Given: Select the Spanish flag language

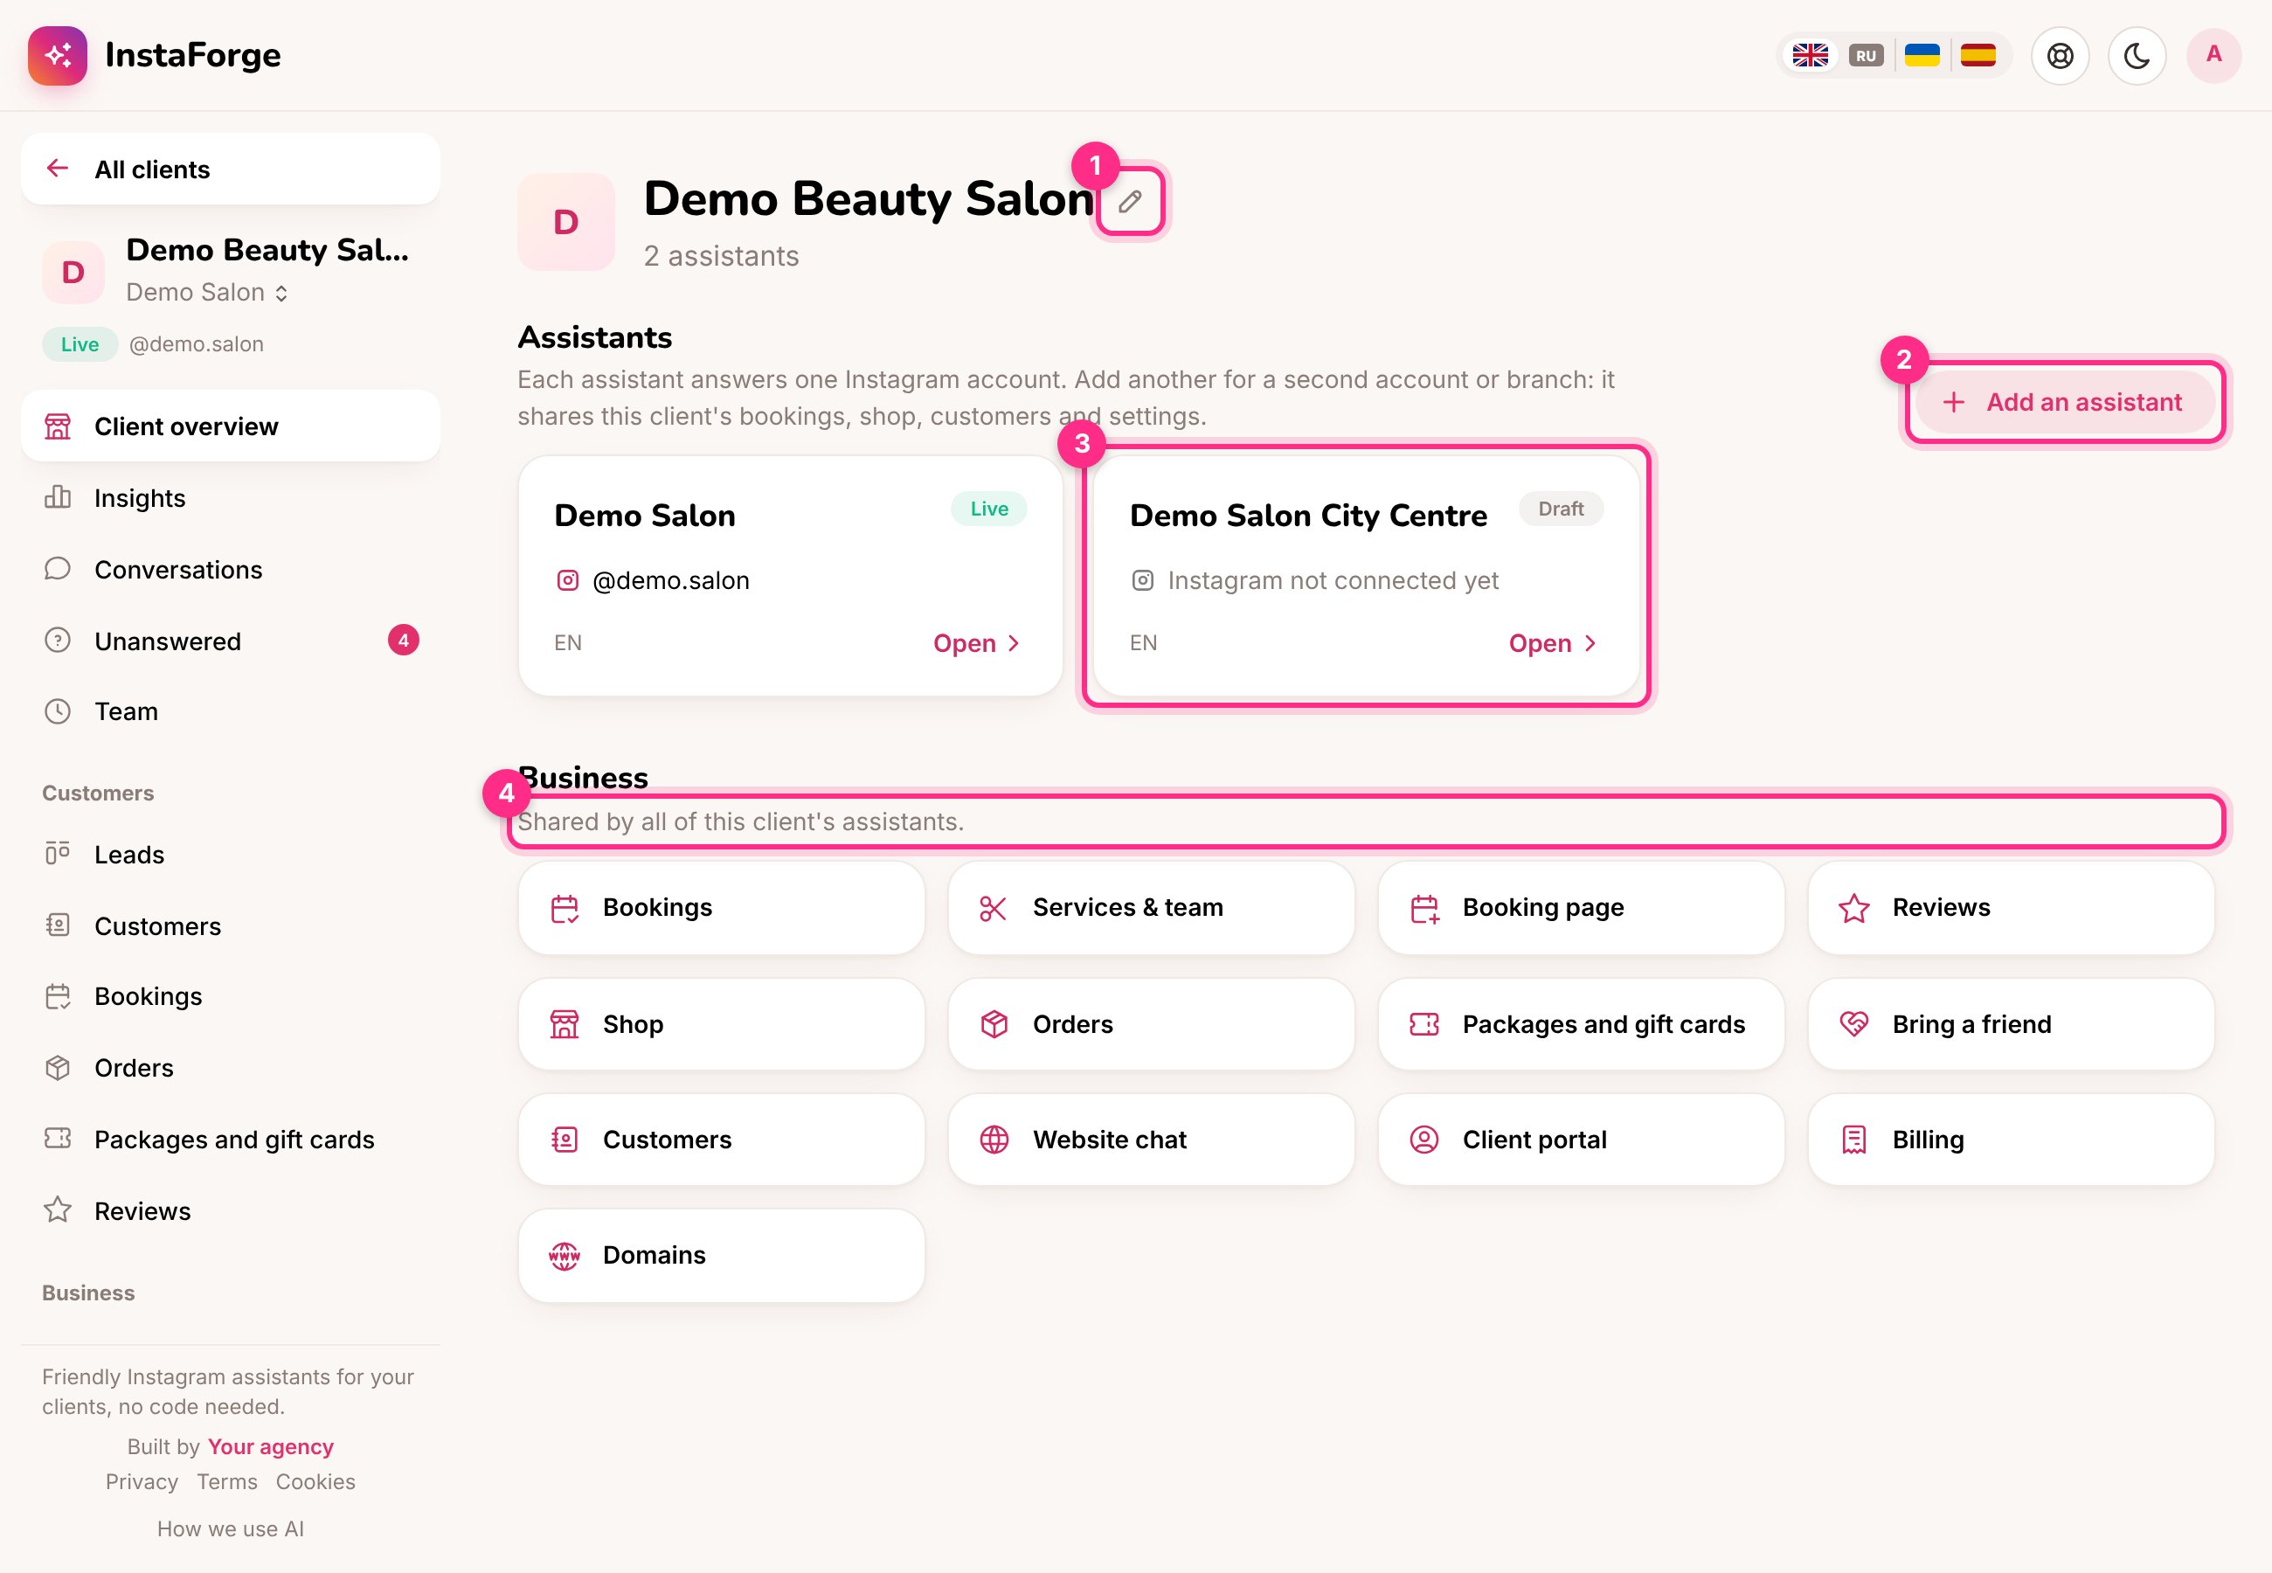Looking at the screenshot, I should [1978, 55].
